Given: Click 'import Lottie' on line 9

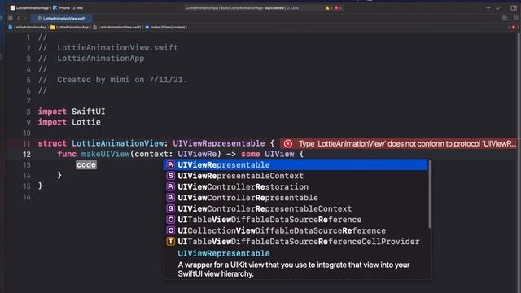Looking at the screenshot, I should click(x=69, y=122).
